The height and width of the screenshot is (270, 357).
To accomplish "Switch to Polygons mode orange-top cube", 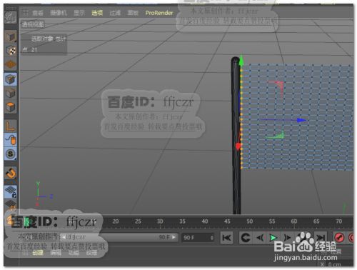I will tap(10, 106).
